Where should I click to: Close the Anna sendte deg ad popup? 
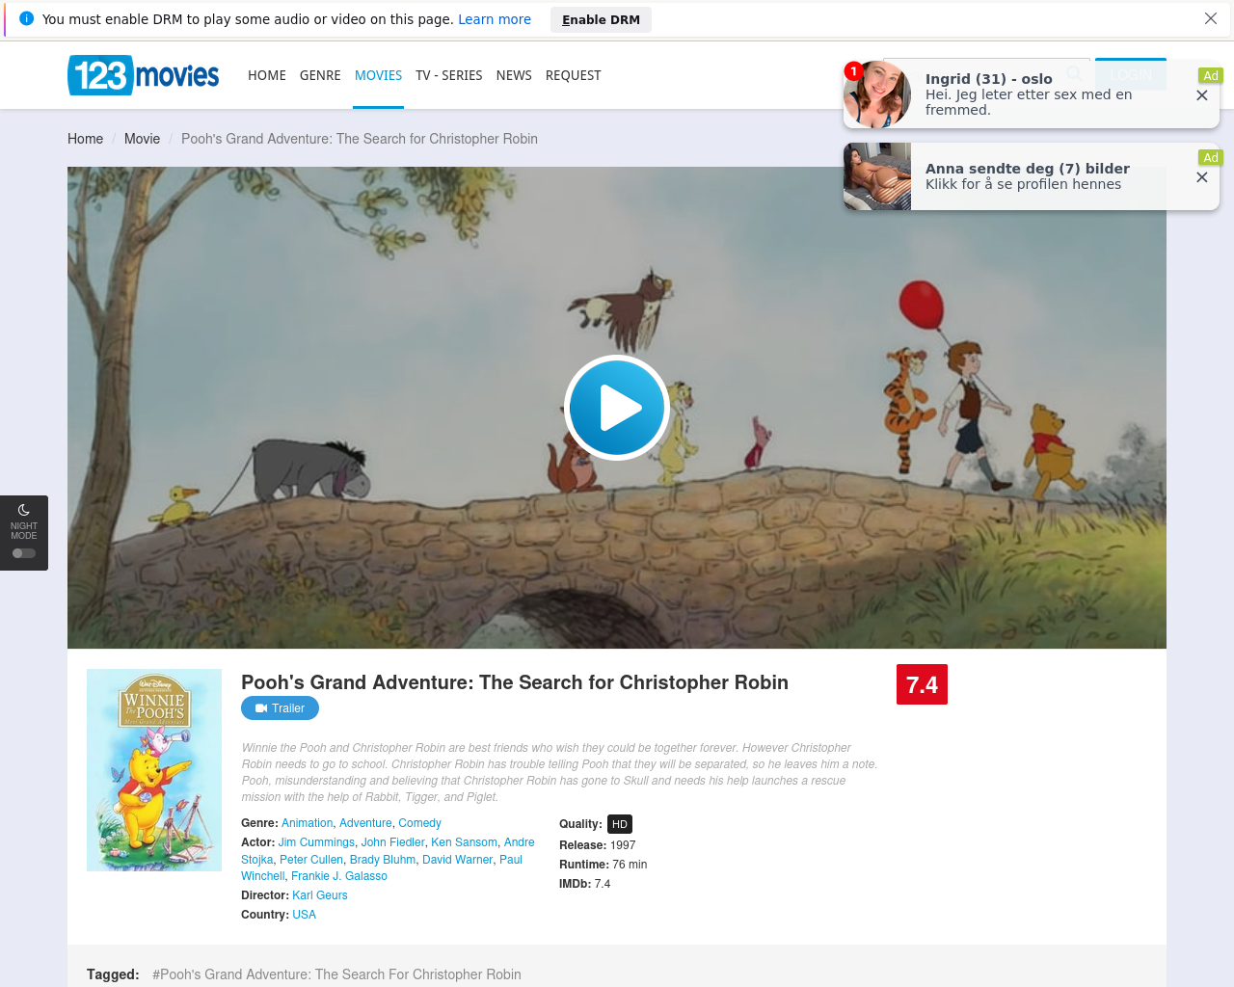tap(1202, 177)
